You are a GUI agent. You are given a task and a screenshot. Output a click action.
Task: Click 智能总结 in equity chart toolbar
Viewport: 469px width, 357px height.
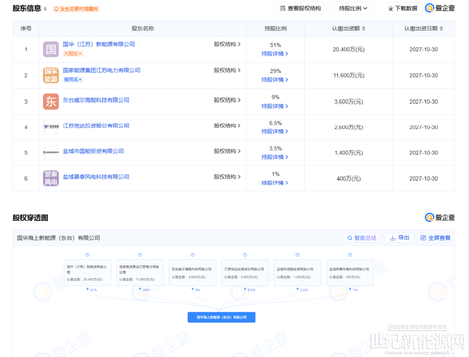(362, 238)
